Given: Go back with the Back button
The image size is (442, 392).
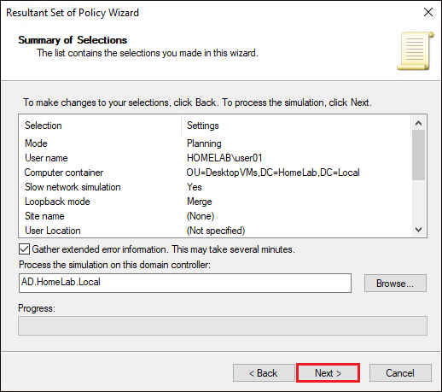Looking at the screenshot, I should 264,372.
